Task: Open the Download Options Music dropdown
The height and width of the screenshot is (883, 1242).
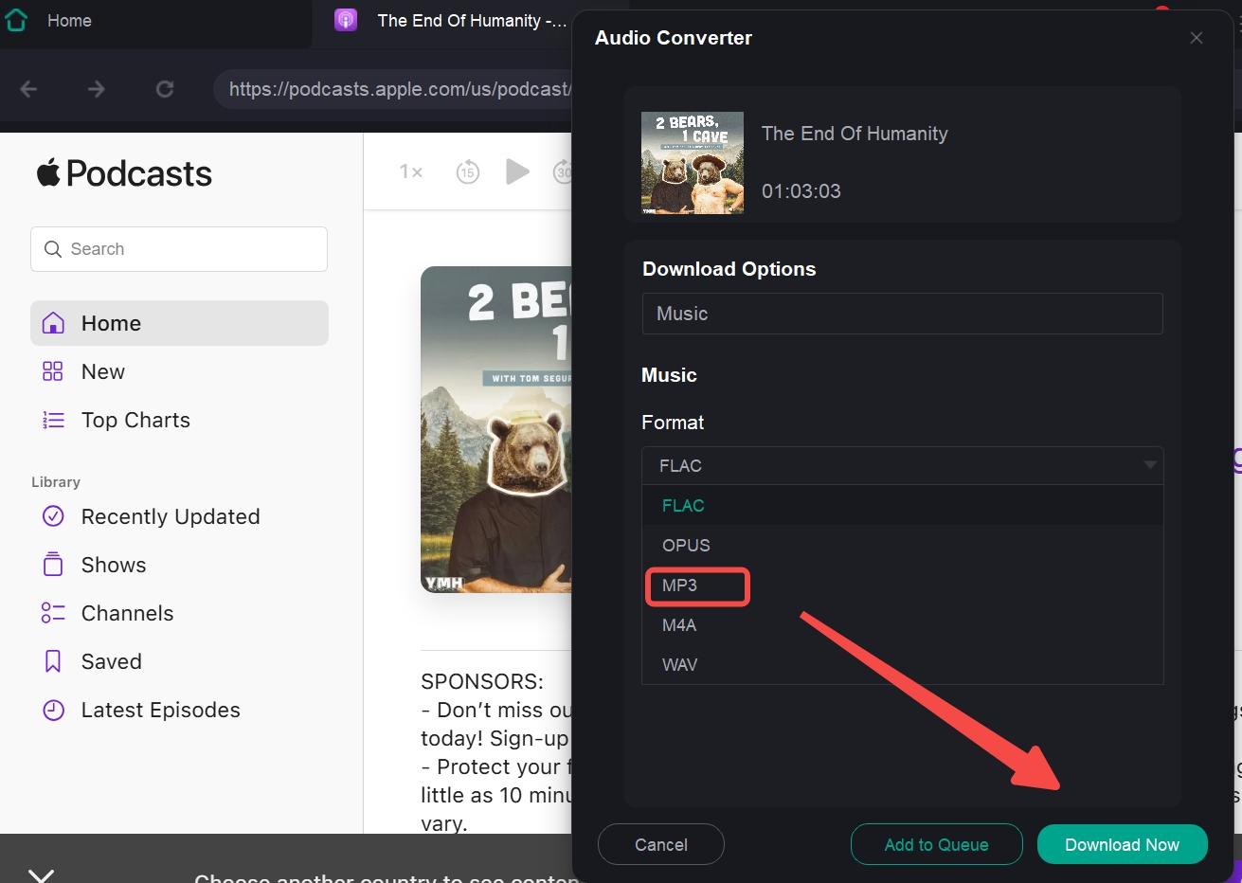Action: pyautogui.click(x=902, y=314)
